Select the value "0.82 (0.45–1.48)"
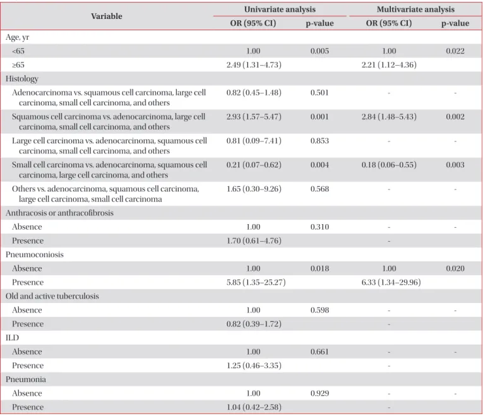Image resolution: width=483 pixels, height=416 pixels. tap(254, 93)
